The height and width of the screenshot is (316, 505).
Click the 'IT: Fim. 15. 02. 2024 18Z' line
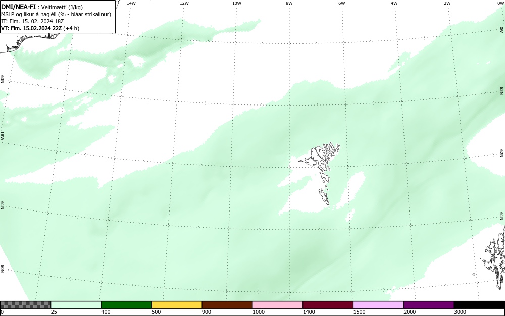click(x=32, y=21)
